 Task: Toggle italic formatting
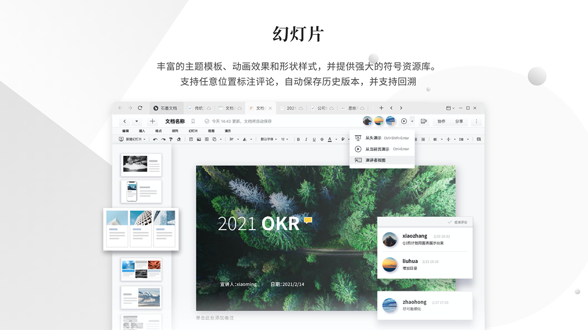[x=306, y=139]
